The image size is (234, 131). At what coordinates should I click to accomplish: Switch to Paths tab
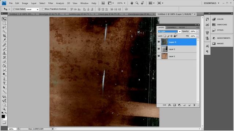182,28
